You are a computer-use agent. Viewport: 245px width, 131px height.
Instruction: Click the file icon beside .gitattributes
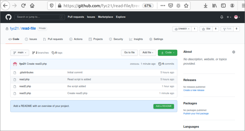pyautogui.click(x=15, y=73)
